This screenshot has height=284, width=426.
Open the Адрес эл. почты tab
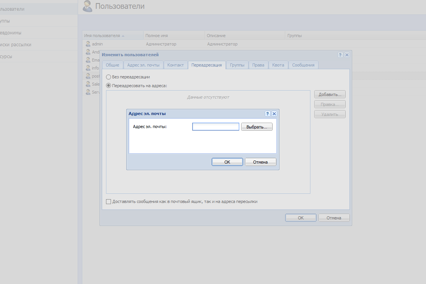[144, 65]
